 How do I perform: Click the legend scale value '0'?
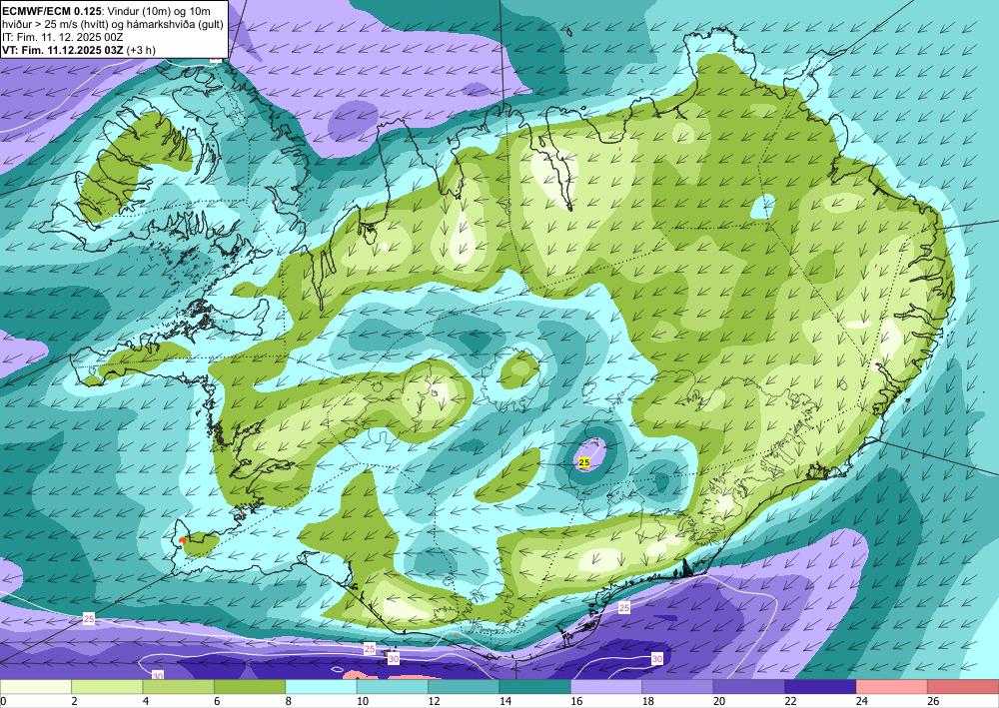[x=4, y=701]
